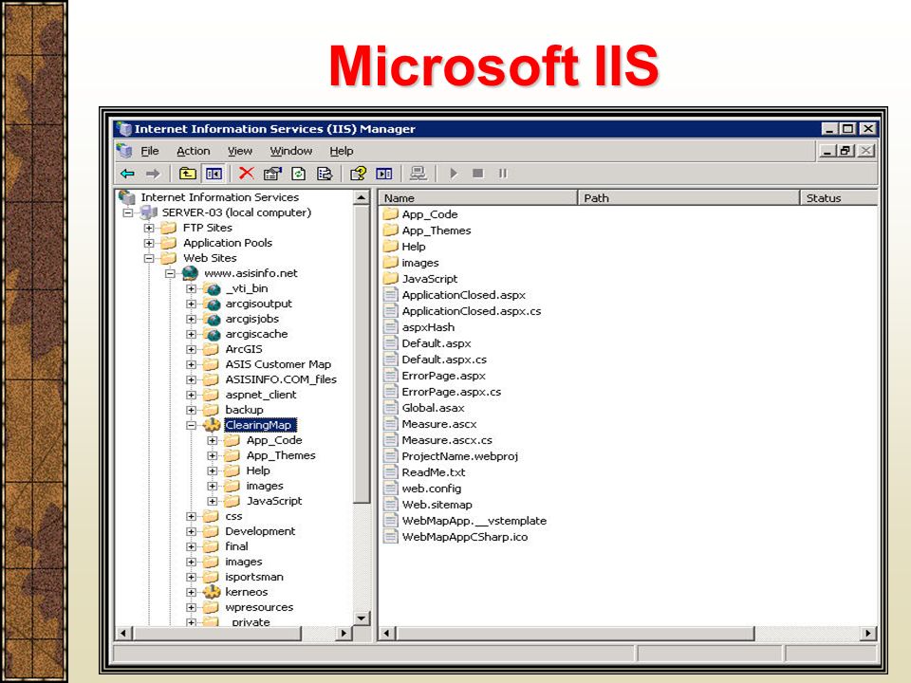Select ErrorPage.aspx.cs in the list

point(452,392)
